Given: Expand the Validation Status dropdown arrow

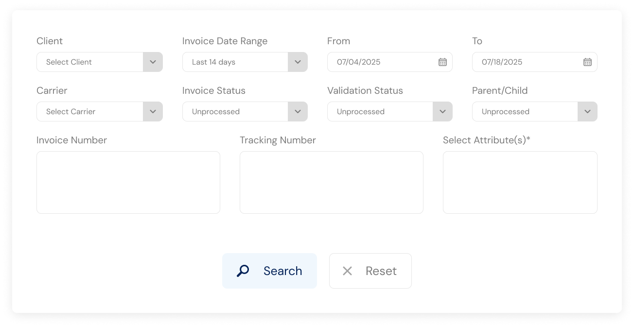Looking at the screenshot, I should 442,112.
